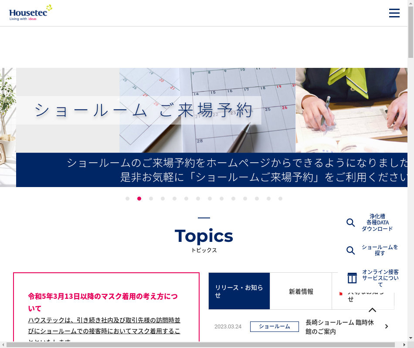
Task: Open the mask-wearing policy notice link
Action: (103, 302)
